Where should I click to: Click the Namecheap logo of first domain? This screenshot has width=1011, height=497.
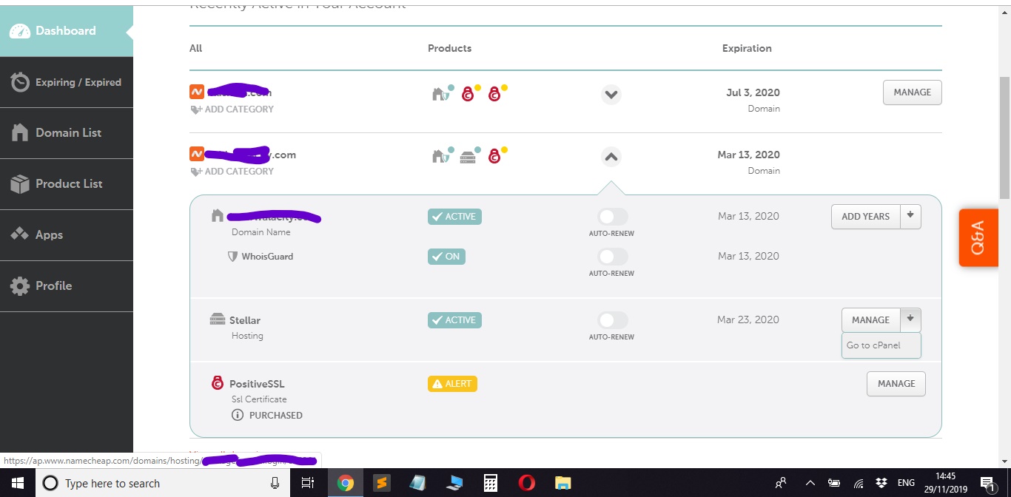click(197, 92)
